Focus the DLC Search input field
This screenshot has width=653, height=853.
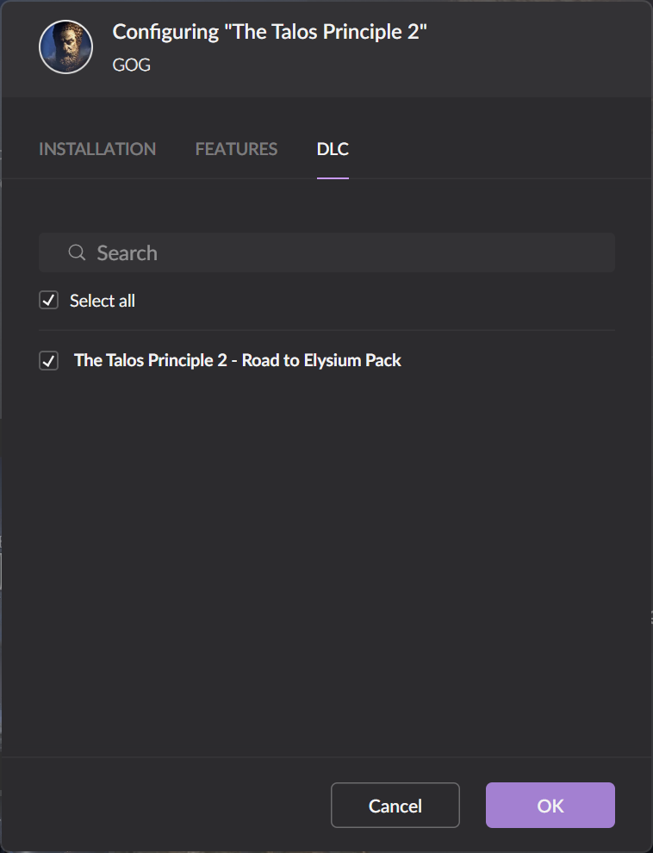[326, 252]
